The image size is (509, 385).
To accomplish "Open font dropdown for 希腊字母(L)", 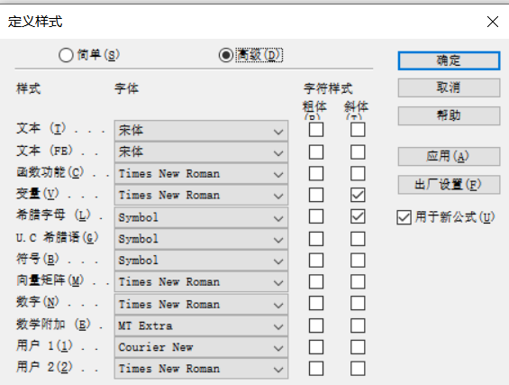I will tap(201, 217).
